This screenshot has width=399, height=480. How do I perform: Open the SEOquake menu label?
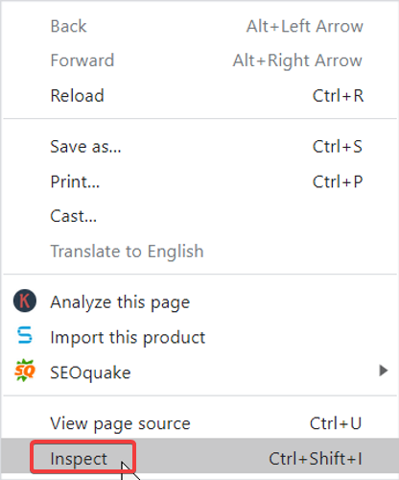[90, 373]
